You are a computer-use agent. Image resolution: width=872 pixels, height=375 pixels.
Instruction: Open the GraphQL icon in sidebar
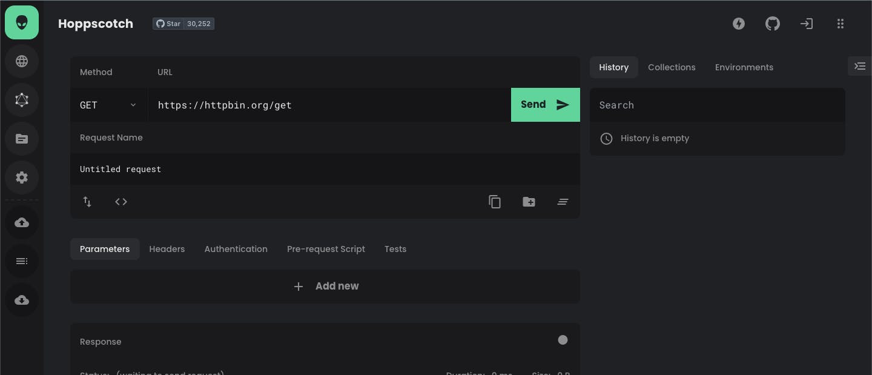click(x=22, y=100)
